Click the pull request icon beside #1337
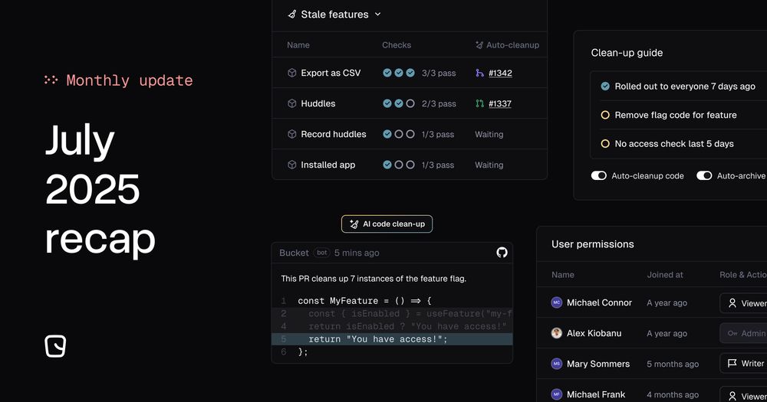Viewport: 767px width, 402px height. coord(479,103)
